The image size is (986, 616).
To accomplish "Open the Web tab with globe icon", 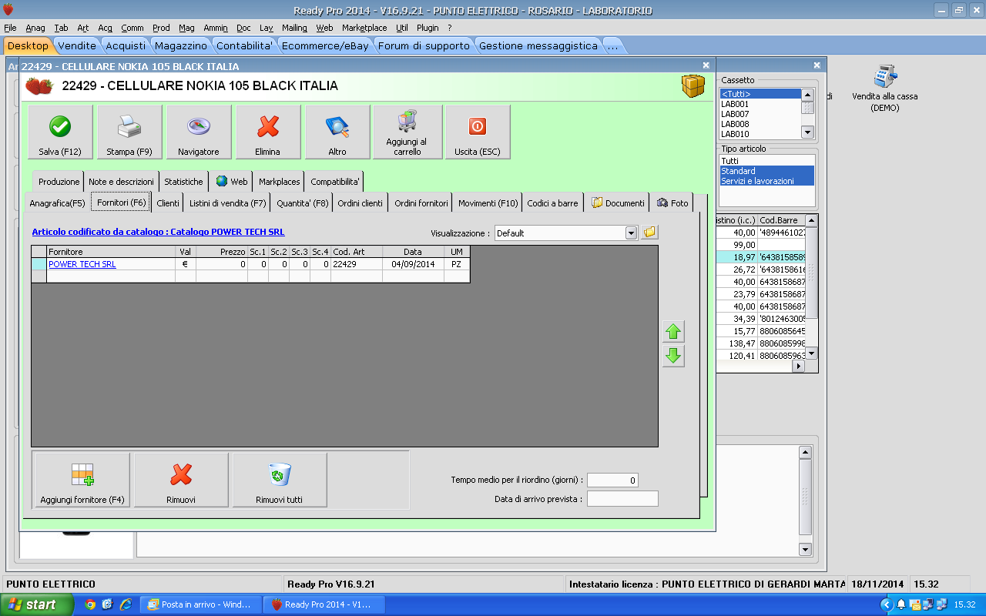I will click(x=231, y=182).
